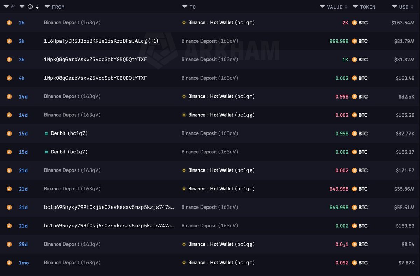Click the clock icon in the header
420x276 pixels.
click(x=30, y=7)
